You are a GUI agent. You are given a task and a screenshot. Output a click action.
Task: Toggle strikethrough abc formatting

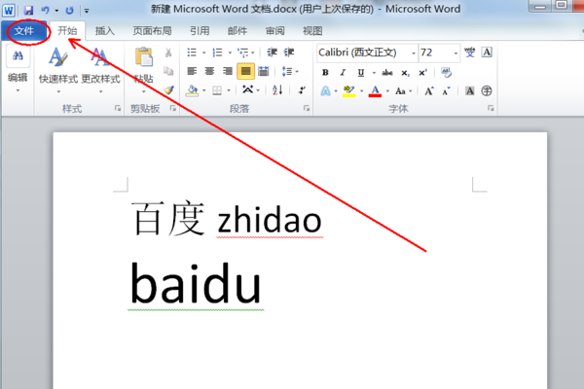[x=387, y=72]
